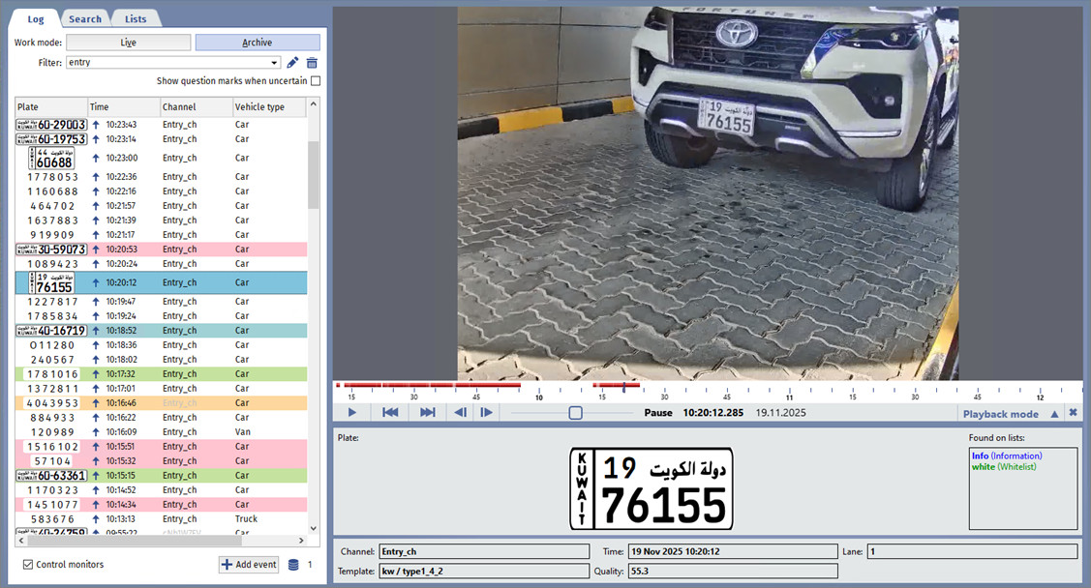Click the database icon near Add event
Screen dimensions: 1091x588
[293, 565]
